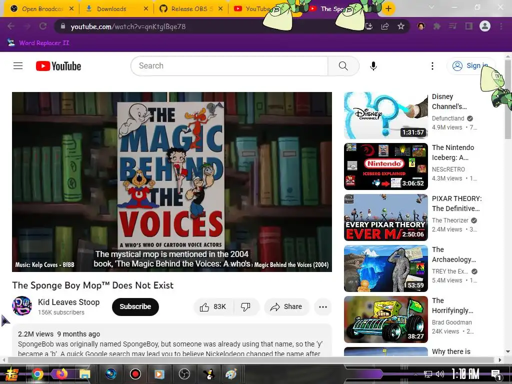Toggle the browser side panel
The width and height of the screenshot is (512, 384).
coord(469,26)
